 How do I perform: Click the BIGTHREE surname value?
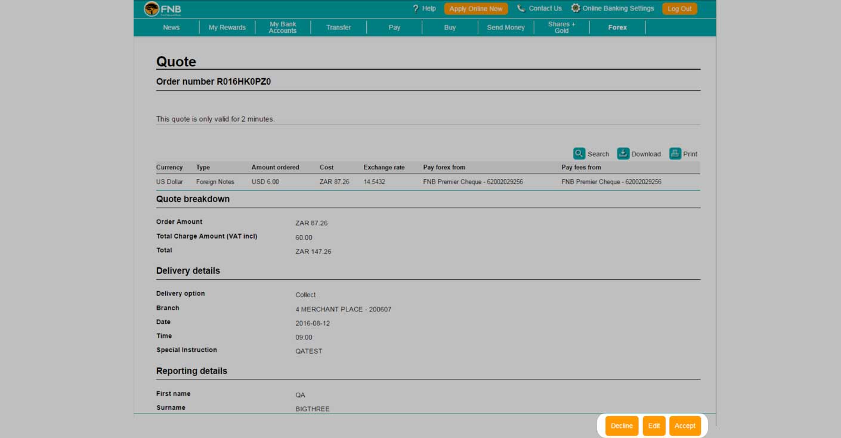[313, 409]
